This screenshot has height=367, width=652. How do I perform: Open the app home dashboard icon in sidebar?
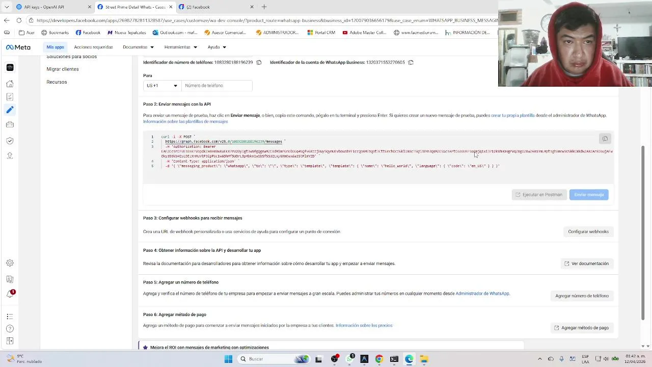[x=10, y=84]
